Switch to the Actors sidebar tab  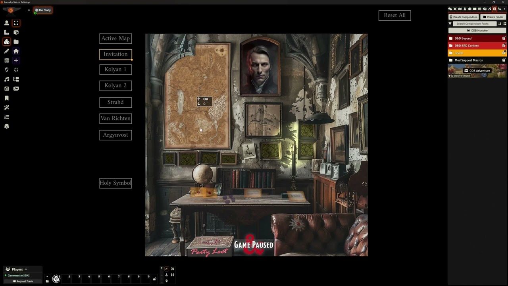[465, 9]
